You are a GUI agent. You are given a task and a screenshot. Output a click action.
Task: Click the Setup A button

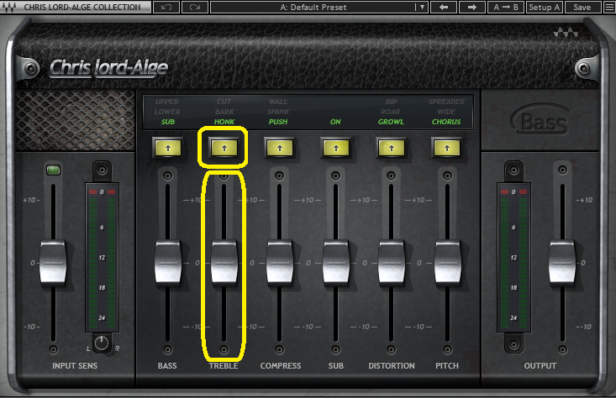pos(545,8)
